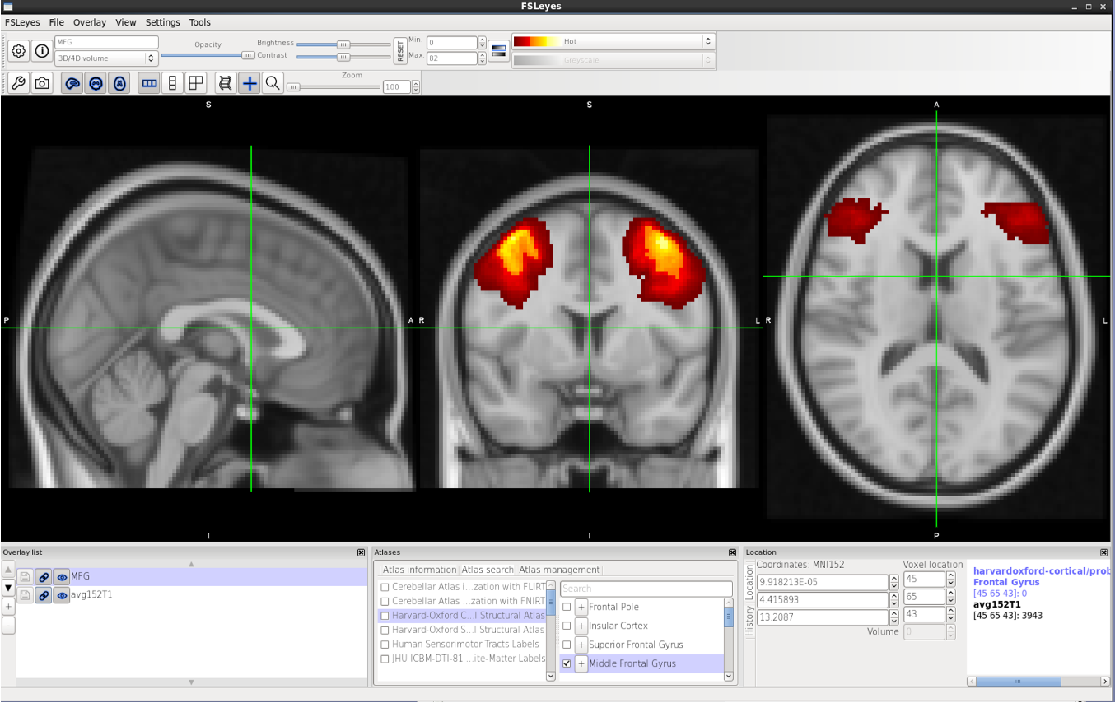Switch to the Atlas management tab
The height and width of the screenshot is (703, 1115).
[x=559, y=570]
